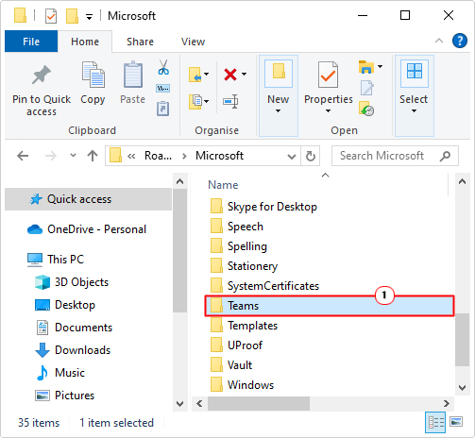The image size is (475, 438).
Task: Open address bar history dropdown
Action: 292,156
